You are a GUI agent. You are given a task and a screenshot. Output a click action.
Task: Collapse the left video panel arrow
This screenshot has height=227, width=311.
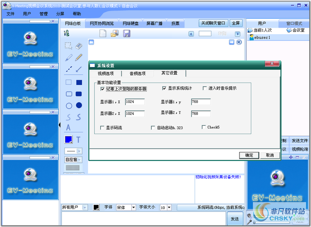[59, 125]
